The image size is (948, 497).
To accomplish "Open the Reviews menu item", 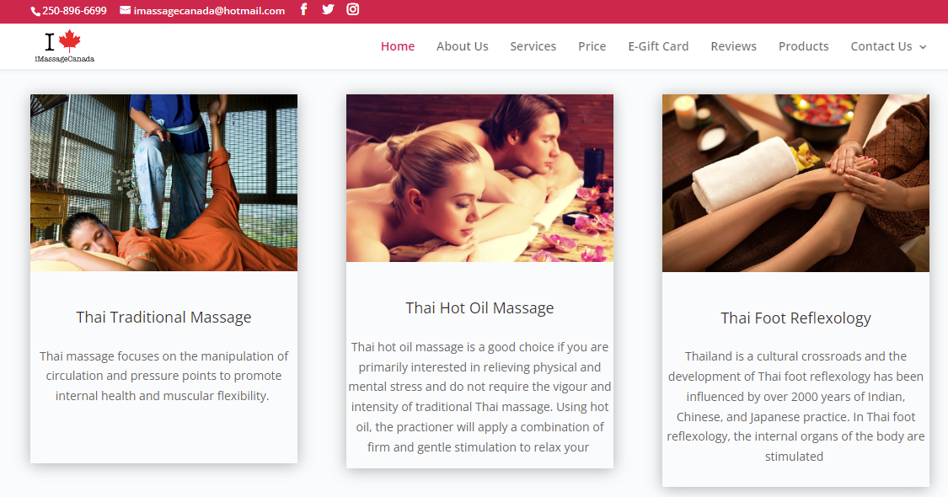I will (733, 46).
